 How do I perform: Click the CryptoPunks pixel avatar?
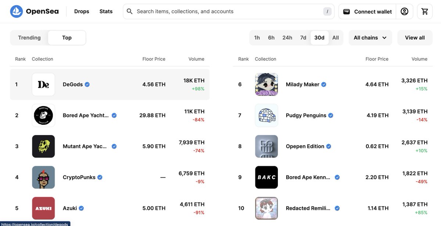point(43,177)
